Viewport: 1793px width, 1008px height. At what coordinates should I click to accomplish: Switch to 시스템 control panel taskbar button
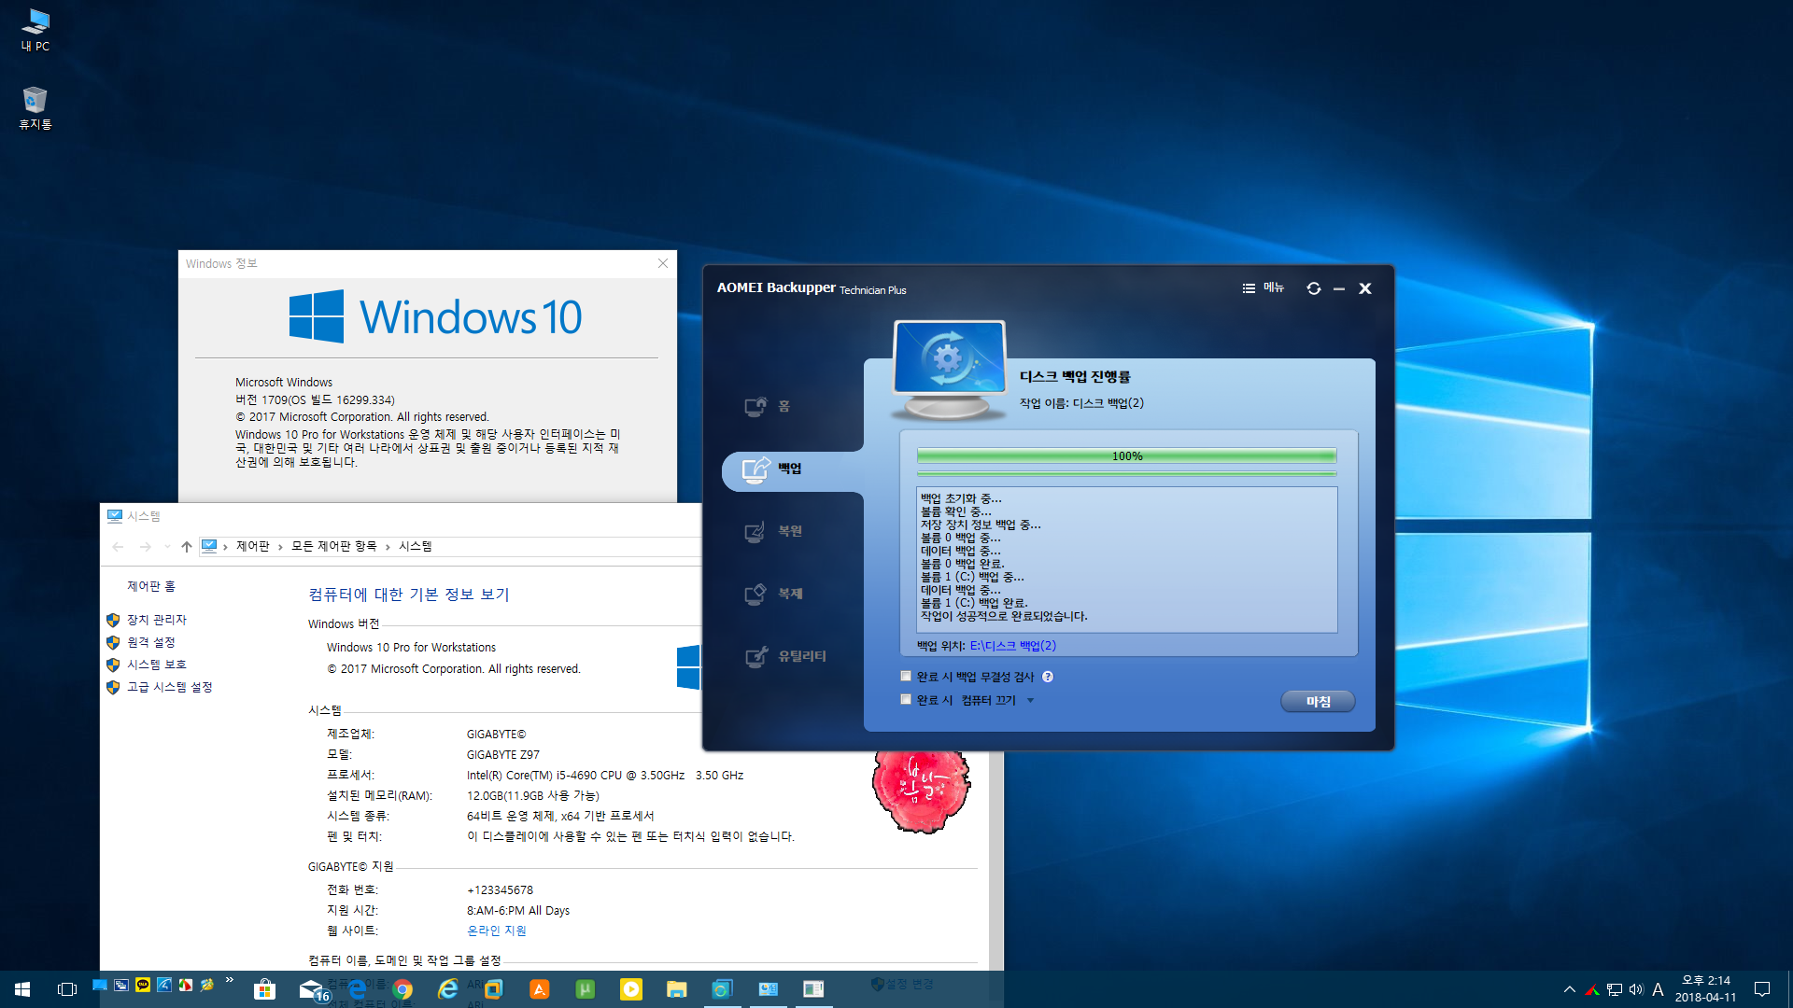click(x=769, y=988)
